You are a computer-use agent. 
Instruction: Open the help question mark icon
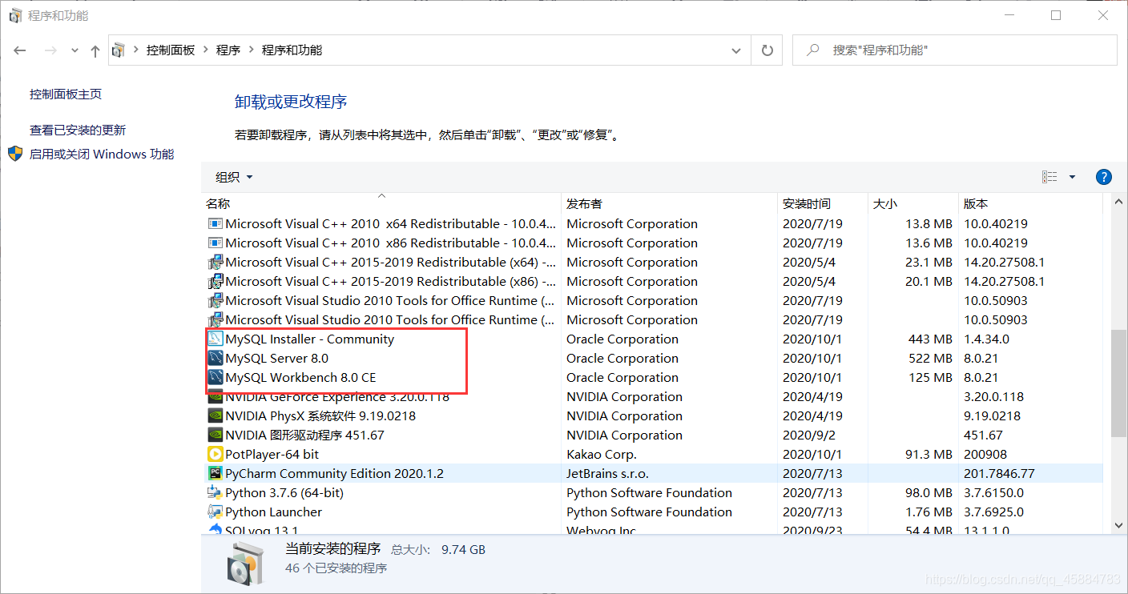tap(1103, 177)
